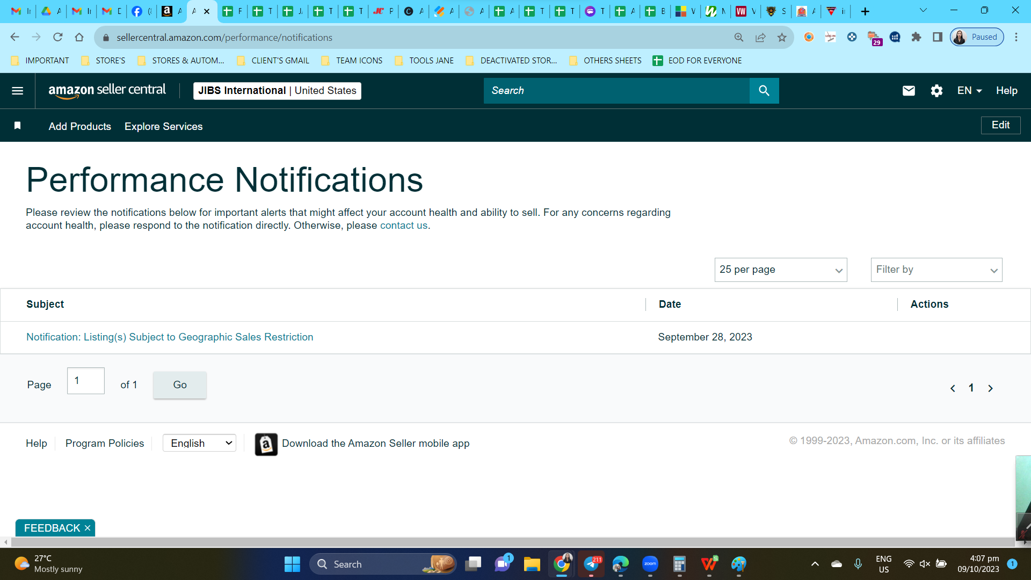This screenshot has width=1031, height=580.
Task: Open a new browser tab
Action: [x=865, y=11]
